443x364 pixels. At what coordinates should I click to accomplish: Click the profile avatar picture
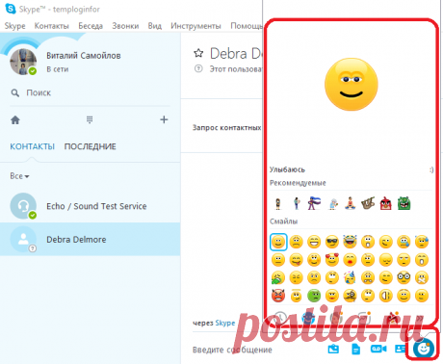coord(23,62)
